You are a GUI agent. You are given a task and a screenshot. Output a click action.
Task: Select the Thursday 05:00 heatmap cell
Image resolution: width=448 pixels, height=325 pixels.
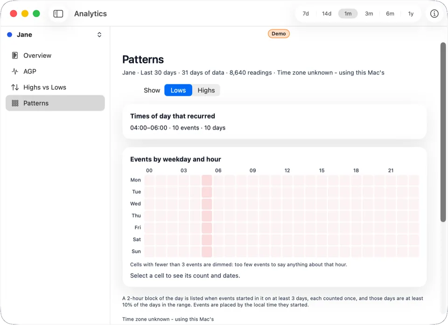point(207,216)
